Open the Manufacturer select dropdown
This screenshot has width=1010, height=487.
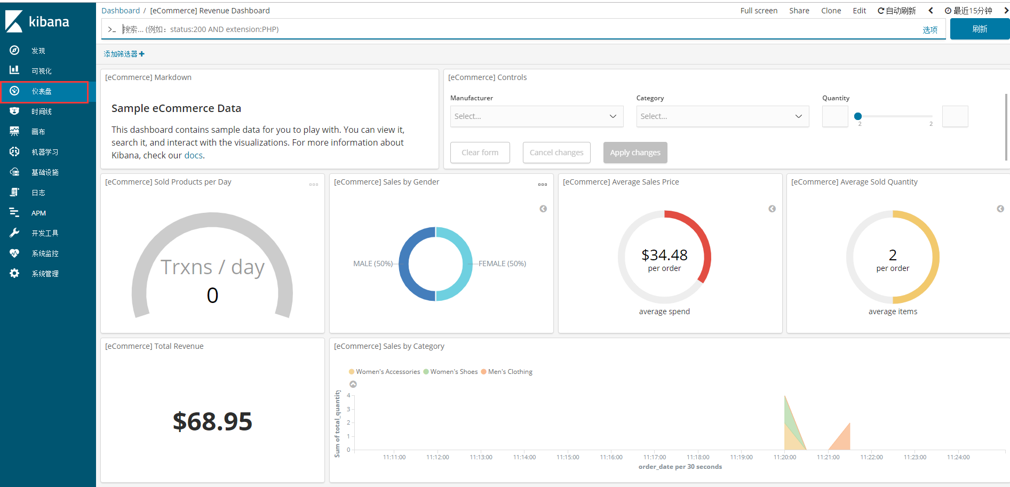[x=537, y=116]
